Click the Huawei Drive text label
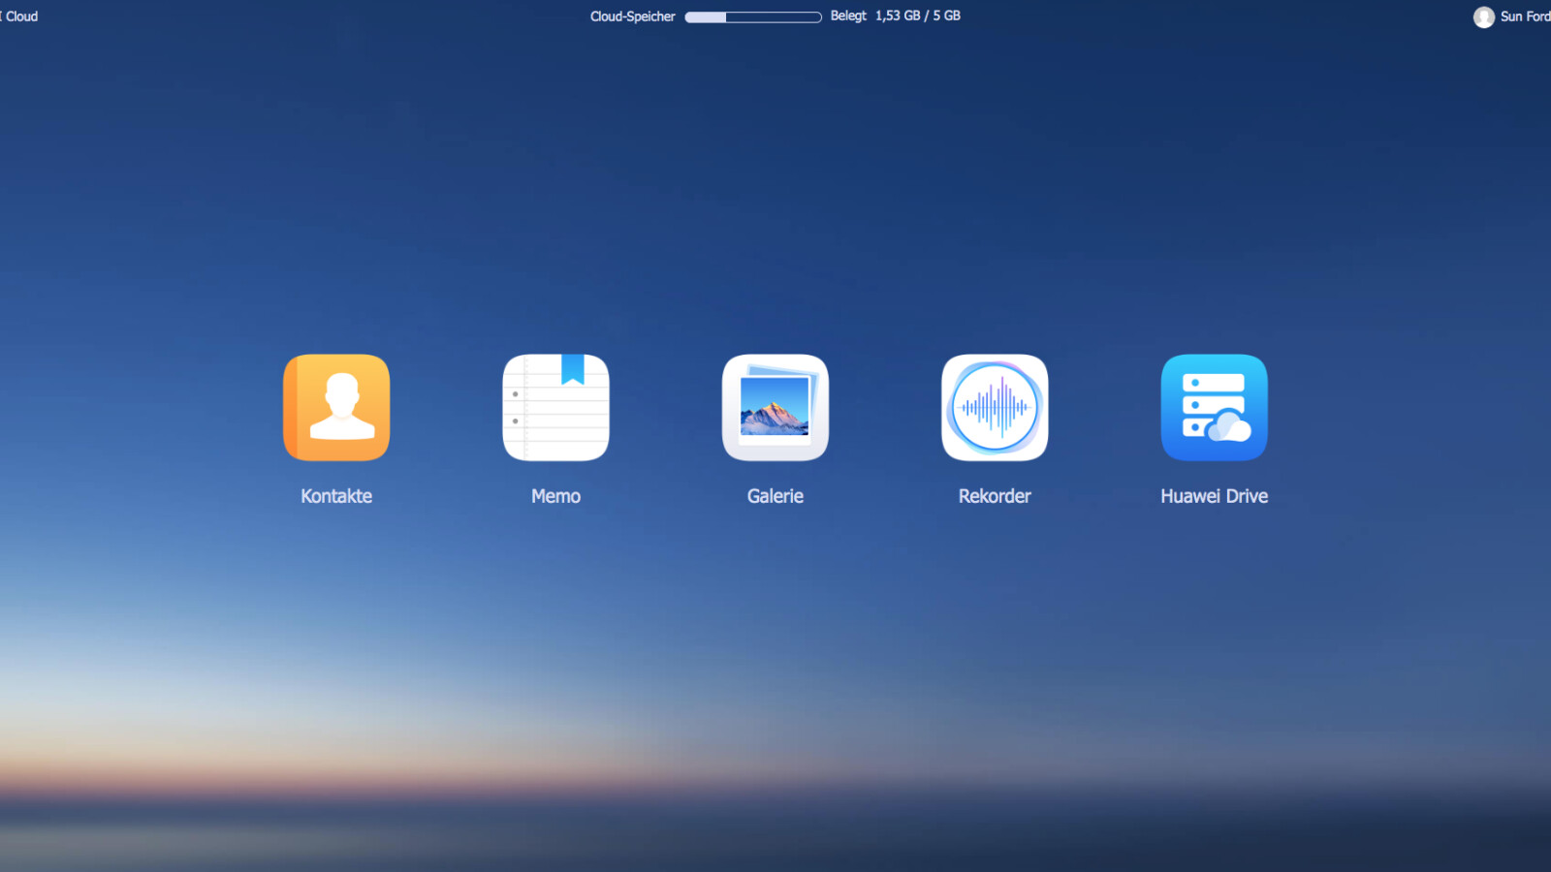 pyautogui.click(x=1214, y=496)
